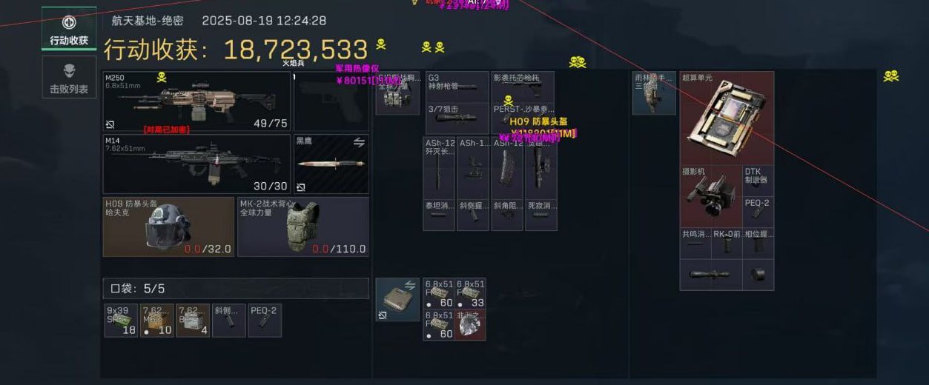
Task: Open the 击败列表 tab
Action: pyautogui.click(x=68, y=78)
